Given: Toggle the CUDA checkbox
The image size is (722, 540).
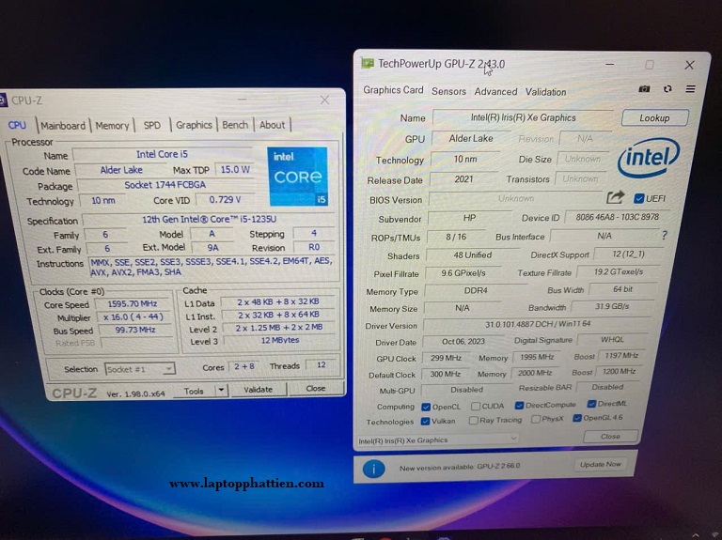Looking at the screenshot, I should click(x=476, y=406).
